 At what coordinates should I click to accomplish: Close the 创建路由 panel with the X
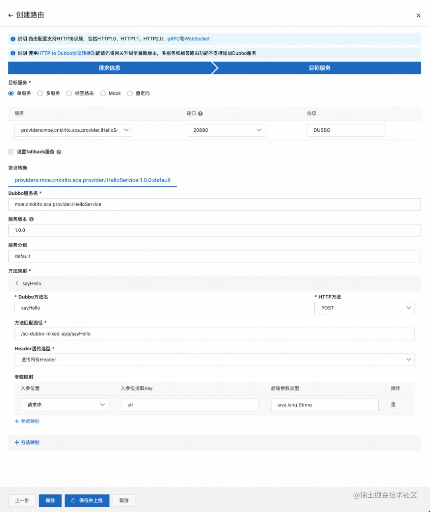pyautogui.click(x=418, y=16)
